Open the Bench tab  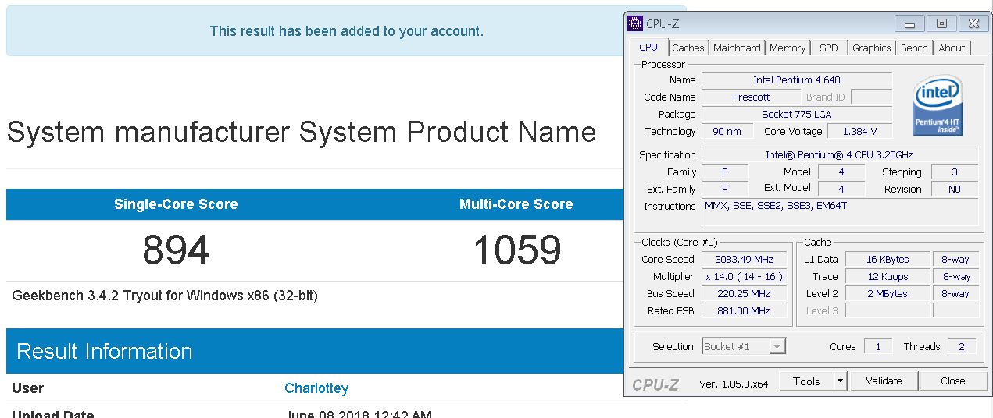[x=914, y=48]
